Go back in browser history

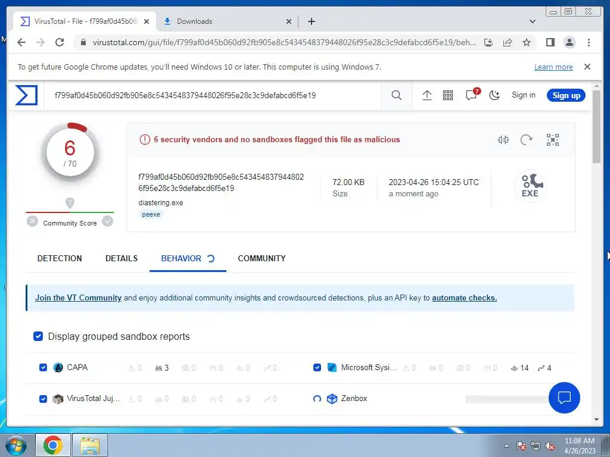click(21, 42)
